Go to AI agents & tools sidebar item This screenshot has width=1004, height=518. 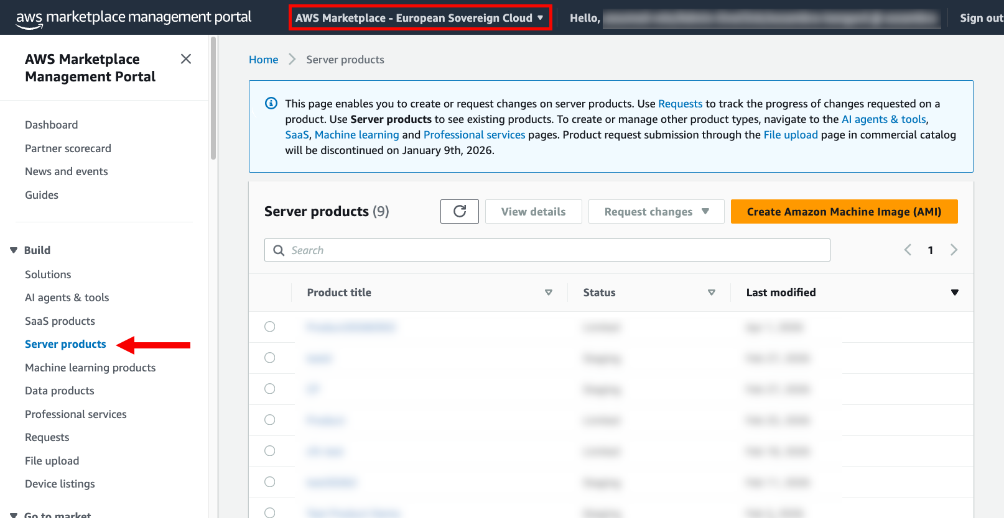coord(67,298)
